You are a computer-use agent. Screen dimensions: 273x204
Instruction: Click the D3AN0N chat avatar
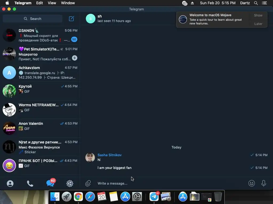point(9,35)
